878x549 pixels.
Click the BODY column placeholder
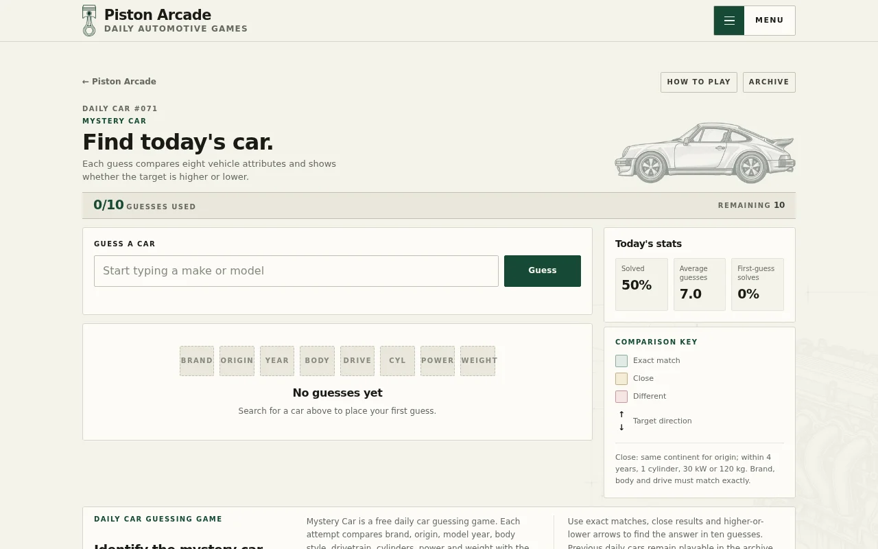(x=318, y=361)
